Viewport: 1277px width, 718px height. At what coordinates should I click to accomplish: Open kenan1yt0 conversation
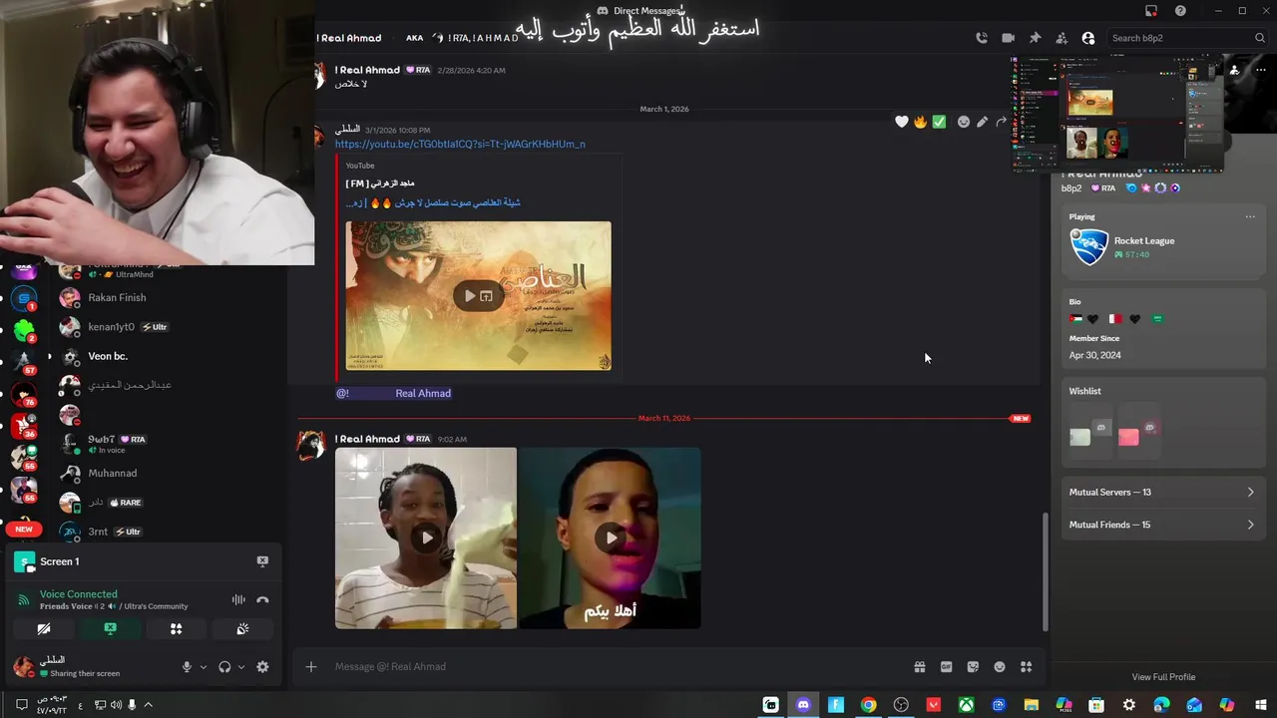click(165, 327)
